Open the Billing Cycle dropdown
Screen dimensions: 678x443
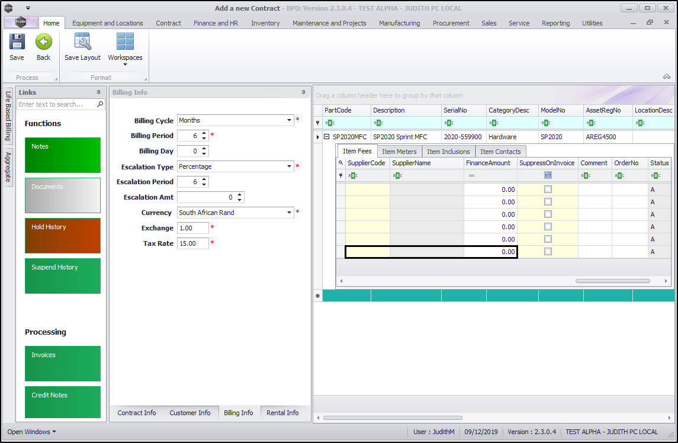290,120
